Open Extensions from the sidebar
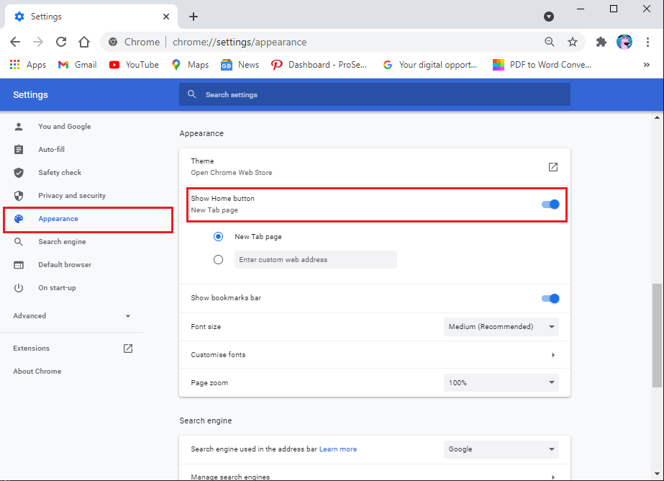Viewport: 664px width, 481px height. coord(71,348)
